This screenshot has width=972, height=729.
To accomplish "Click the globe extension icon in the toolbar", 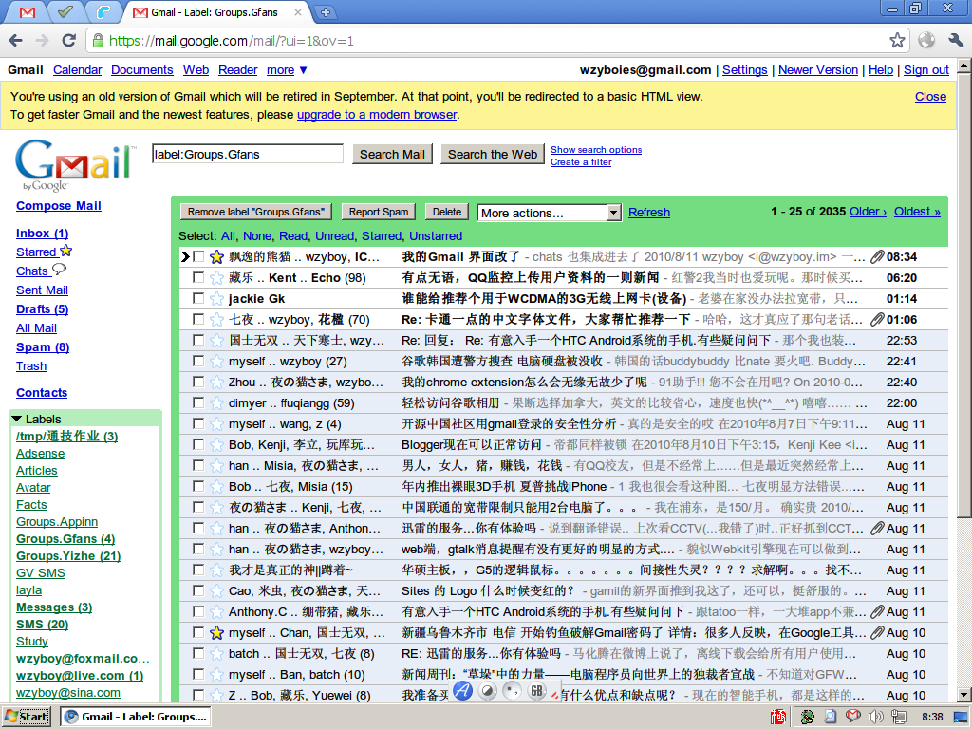I will (x=926, y=40).
